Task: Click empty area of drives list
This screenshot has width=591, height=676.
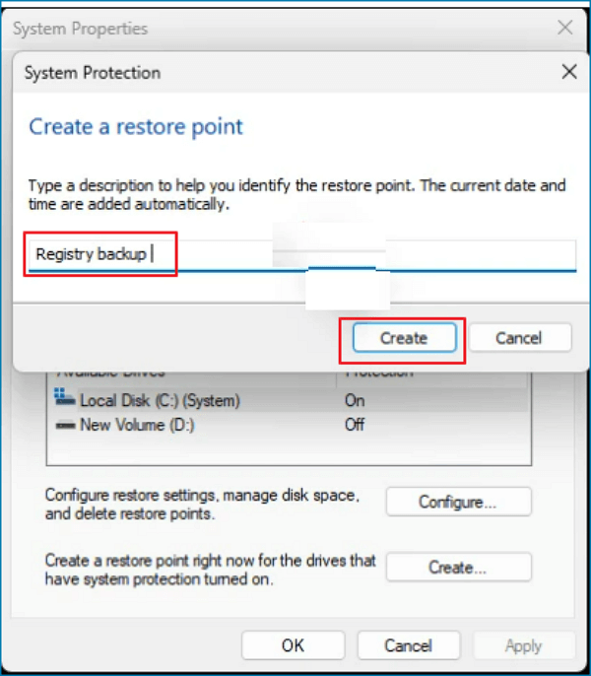Action: point(289,450)
